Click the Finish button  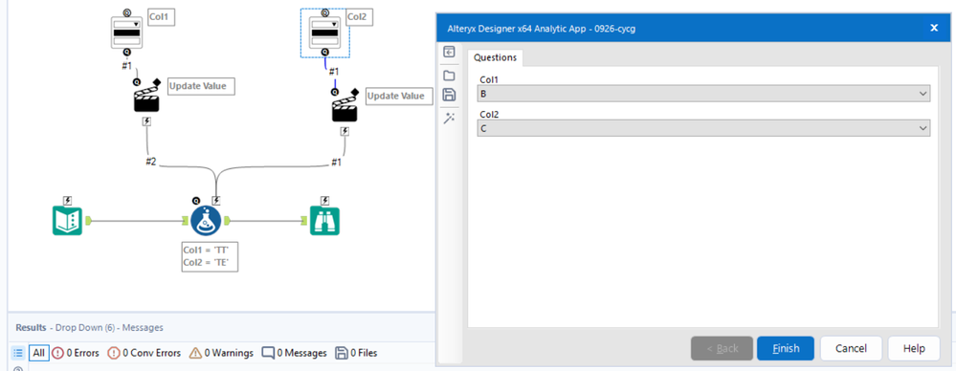point(786,348)
